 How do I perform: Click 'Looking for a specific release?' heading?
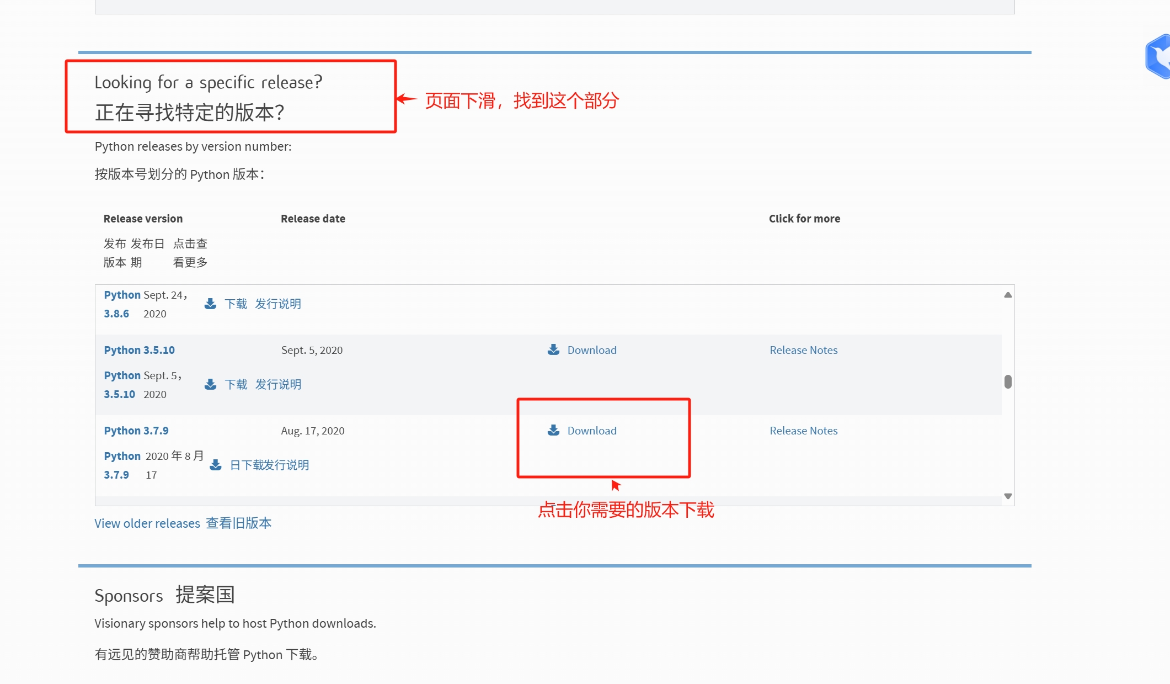pyautogui.click(x=209, y=82)
